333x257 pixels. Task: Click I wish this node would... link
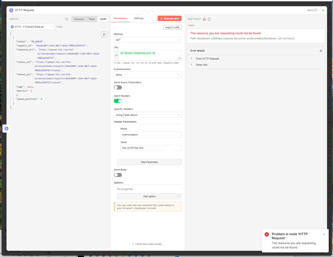[148, 244]
